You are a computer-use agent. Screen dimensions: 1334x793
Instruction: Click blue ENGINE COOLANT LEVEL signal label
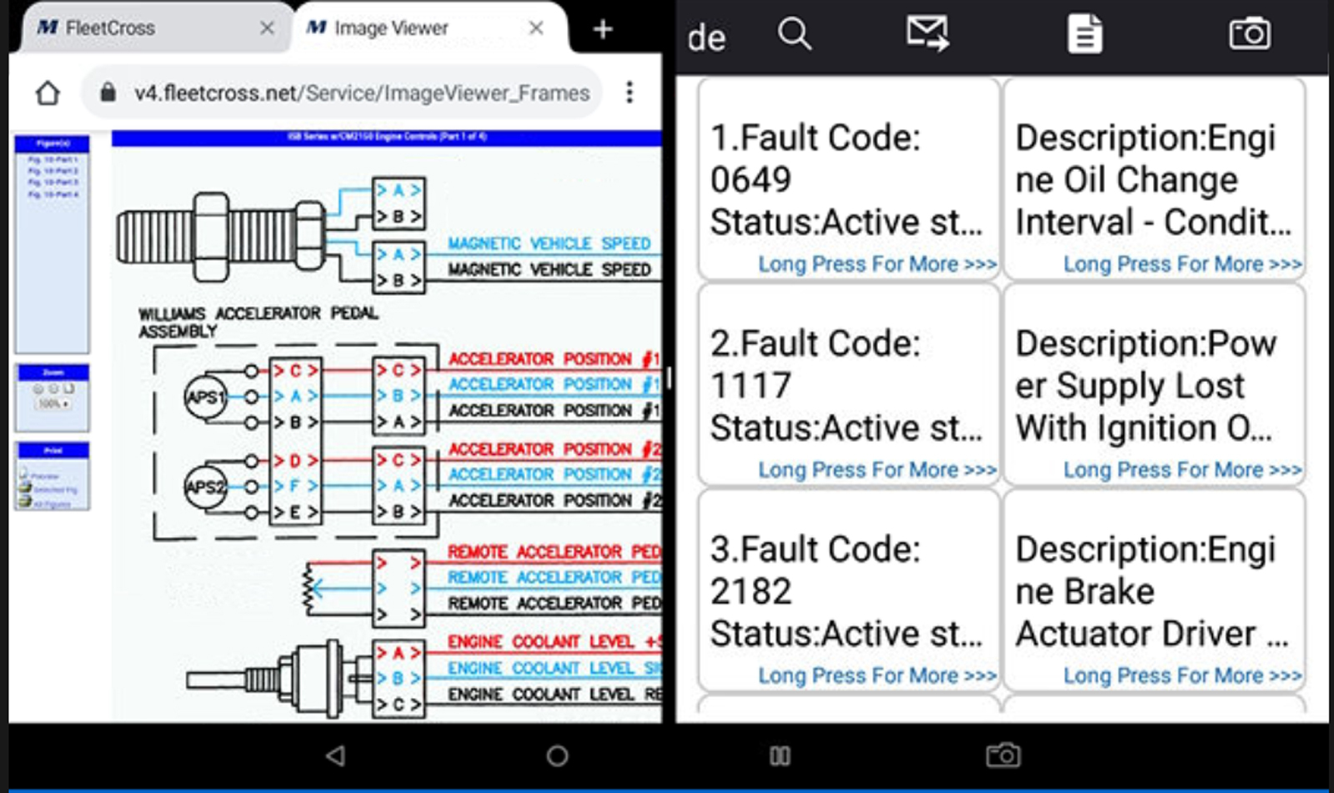click(x=554, y=668)
